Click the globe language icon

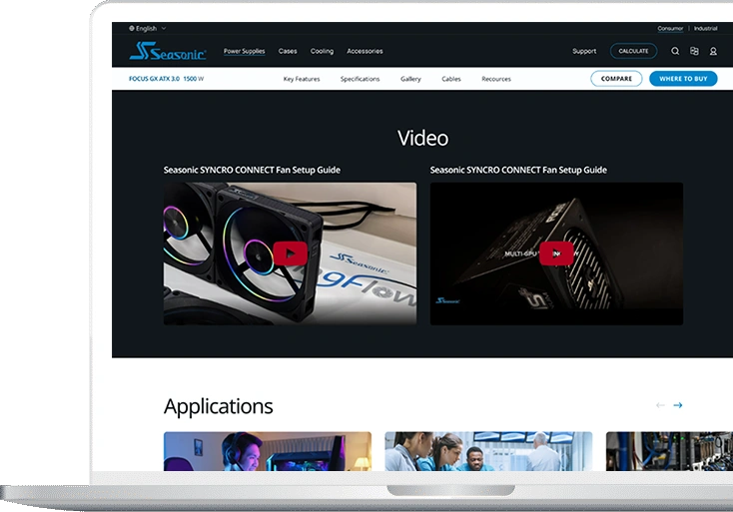coord(132,28)
